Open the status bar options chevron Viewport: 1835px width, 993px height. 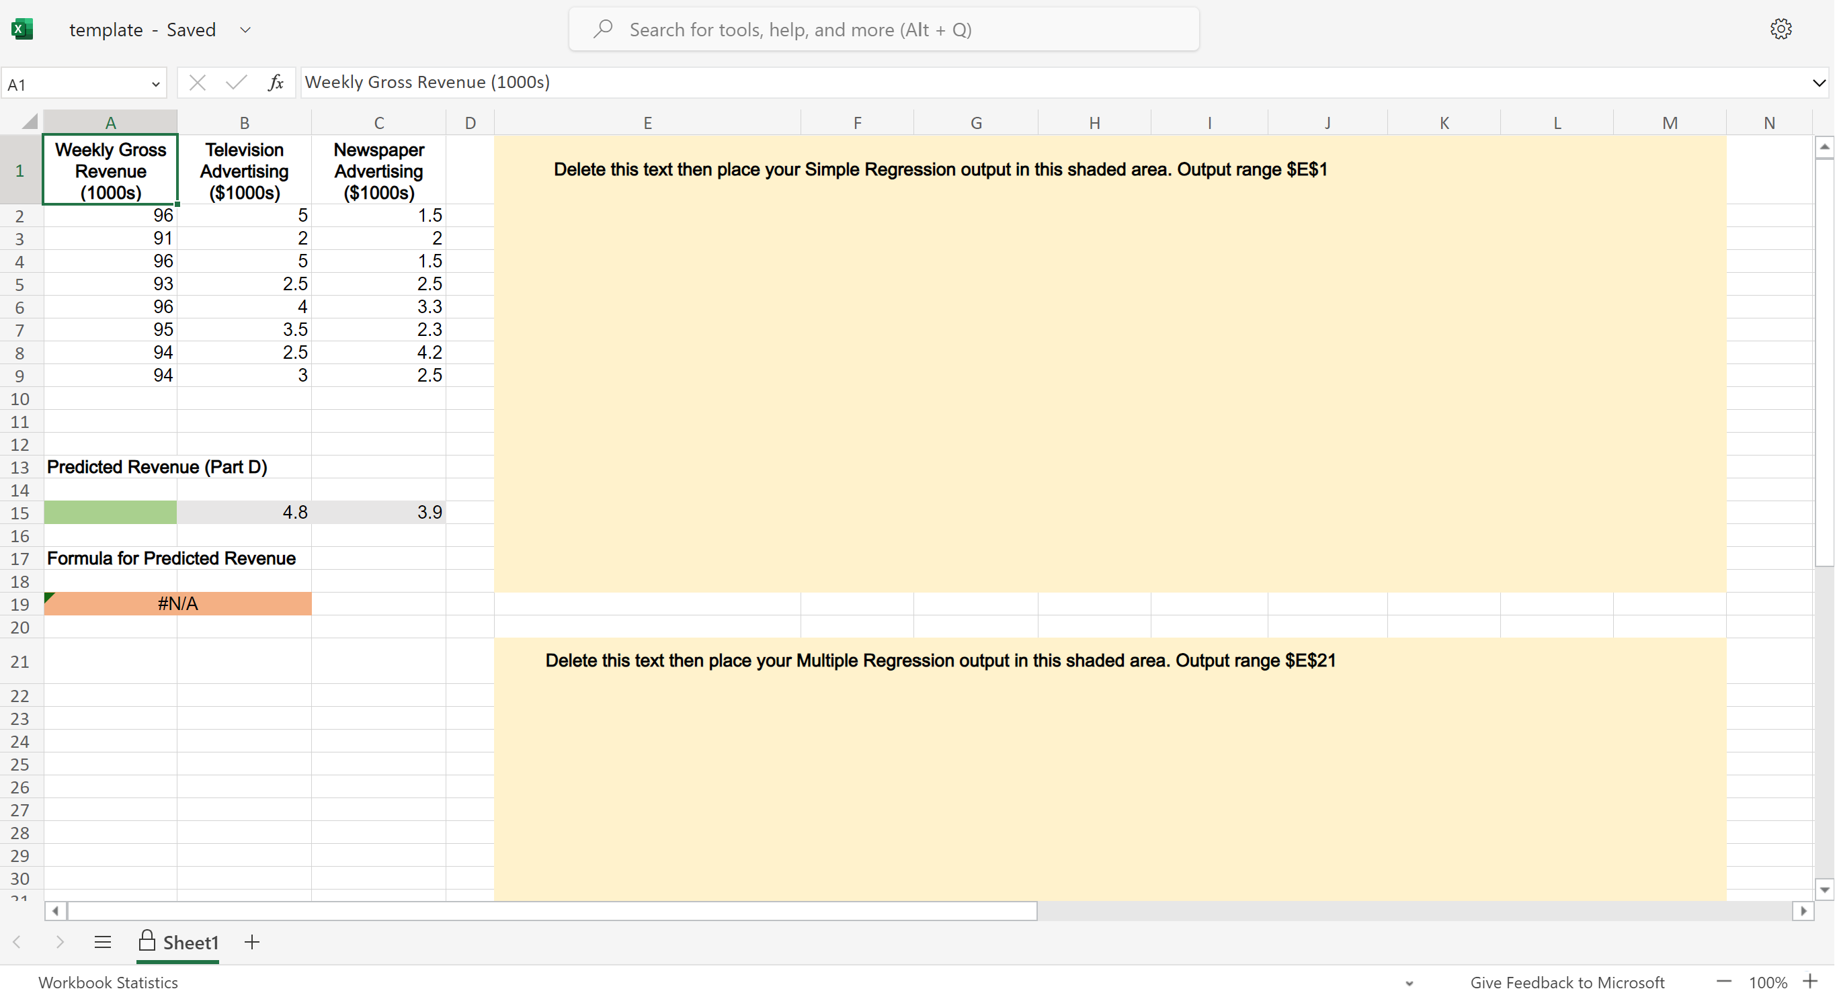[1409, 982]
